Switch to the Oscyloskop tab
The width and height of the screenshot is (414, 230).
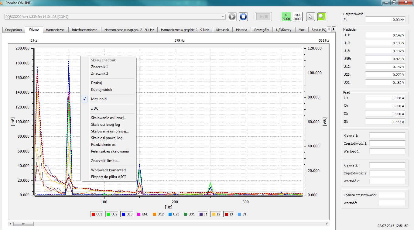[13, 30]
